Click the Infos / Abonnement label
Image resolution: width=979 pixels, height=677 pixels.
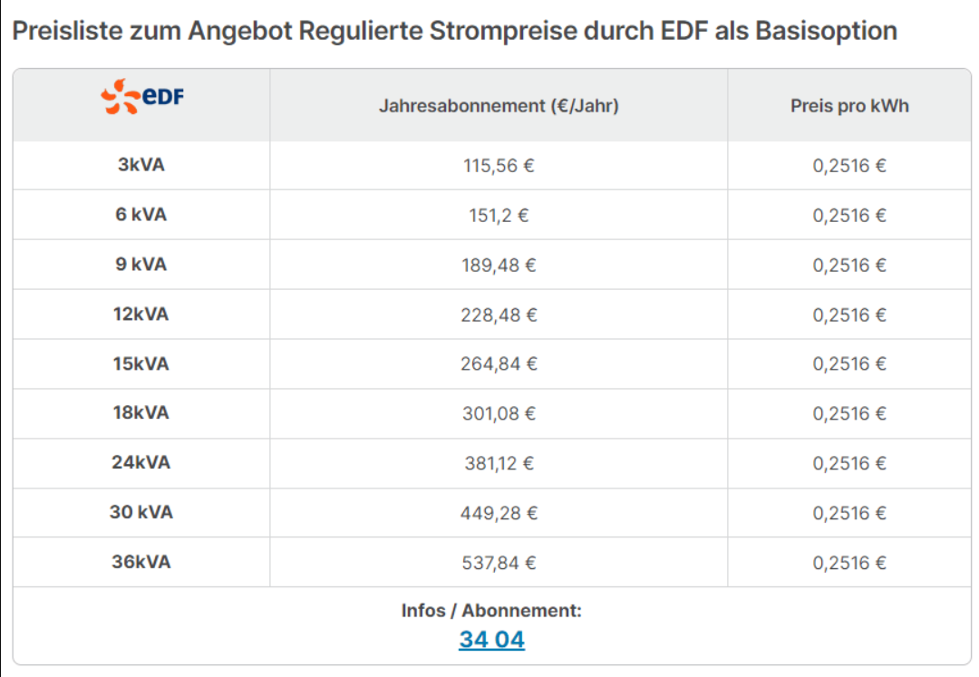point(491,610)
